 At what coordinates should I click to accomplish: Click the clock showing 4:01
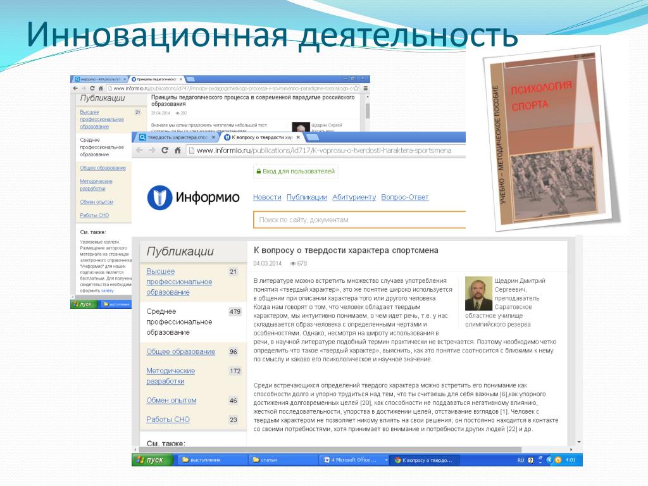(x=570, y=459)
